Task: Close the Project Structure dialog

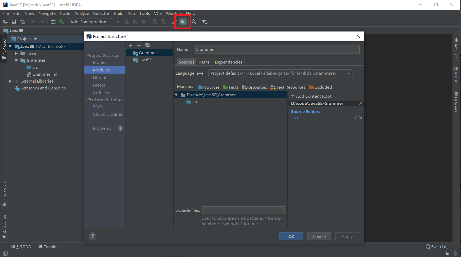Action: coord(358,36)
